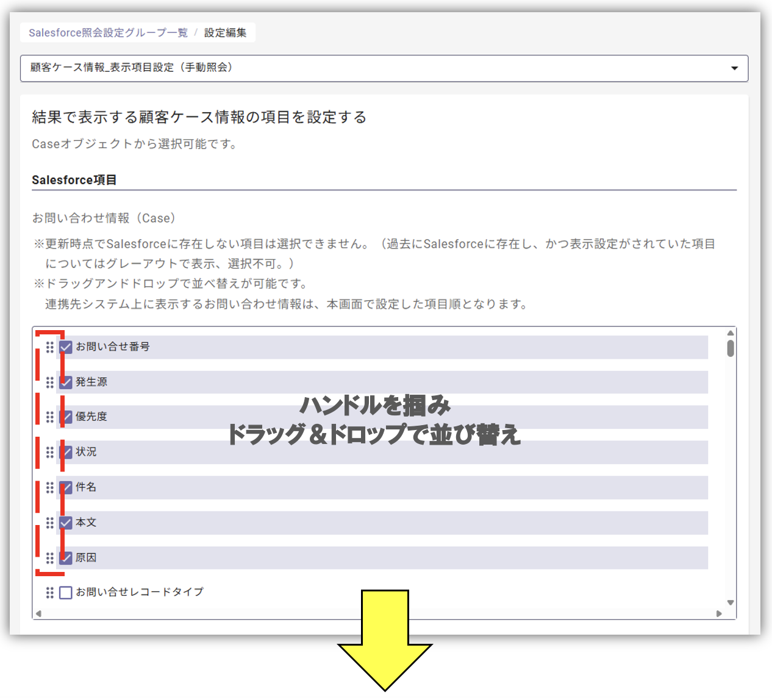Click the drag handle beside 件名
This screenshot has width=772, height=698.
point(50,488)
